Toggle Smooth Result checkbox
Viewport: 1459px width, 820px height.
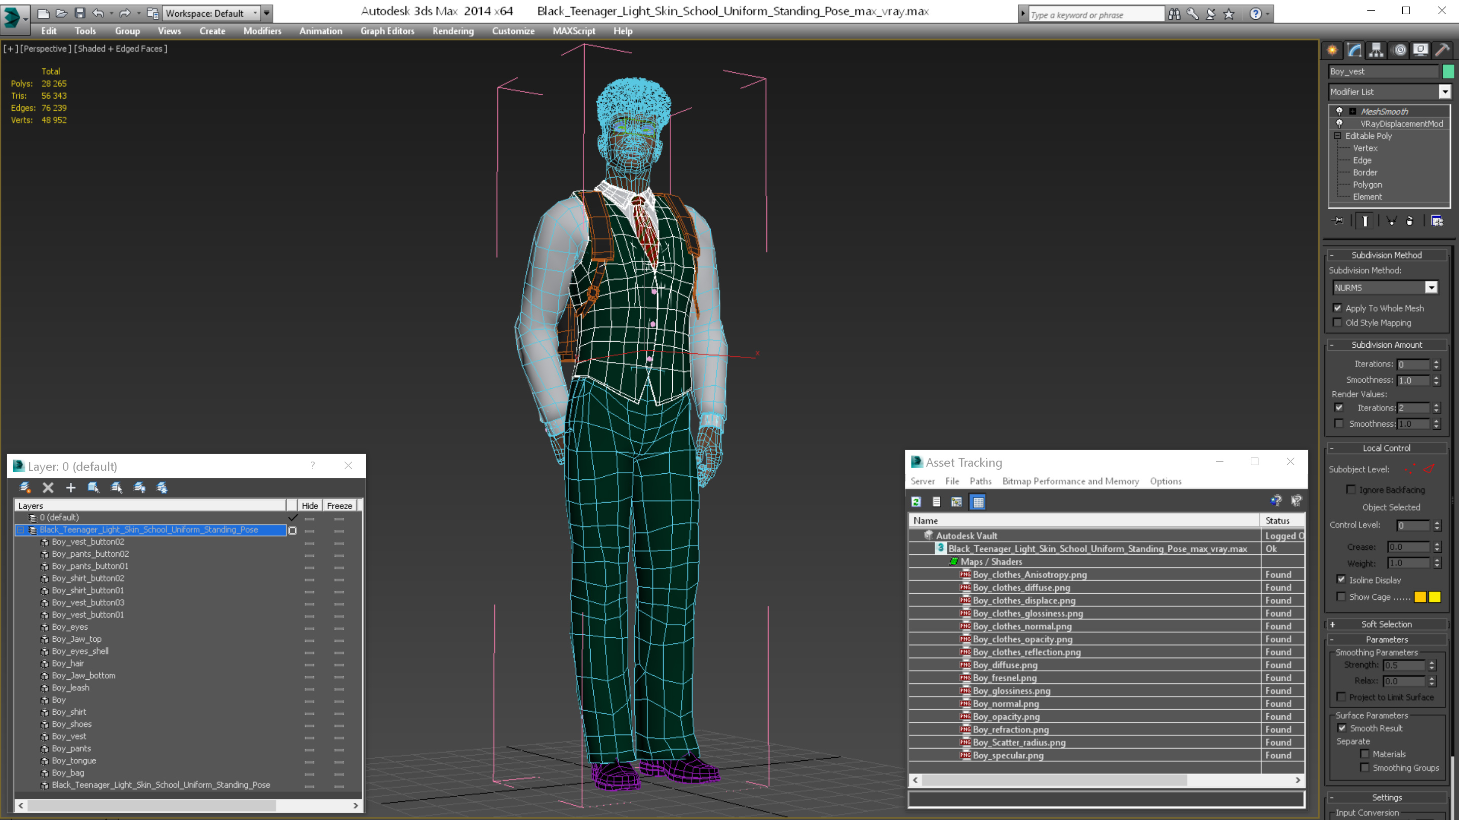click(x=1342, y=728)
